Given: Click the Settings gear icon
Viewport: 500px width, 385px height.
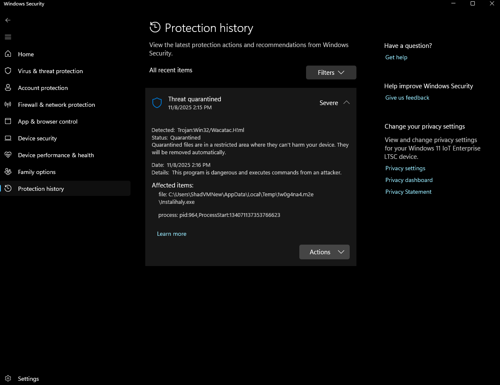Looking at the screenshot, I should [8, 379].
